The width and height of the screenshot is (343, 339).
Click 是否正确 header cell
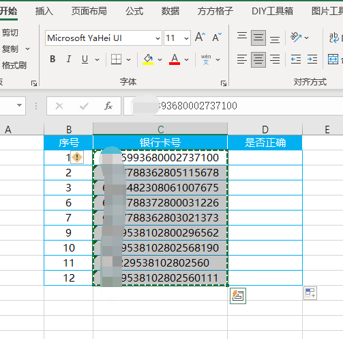click(x=265, y=143)
